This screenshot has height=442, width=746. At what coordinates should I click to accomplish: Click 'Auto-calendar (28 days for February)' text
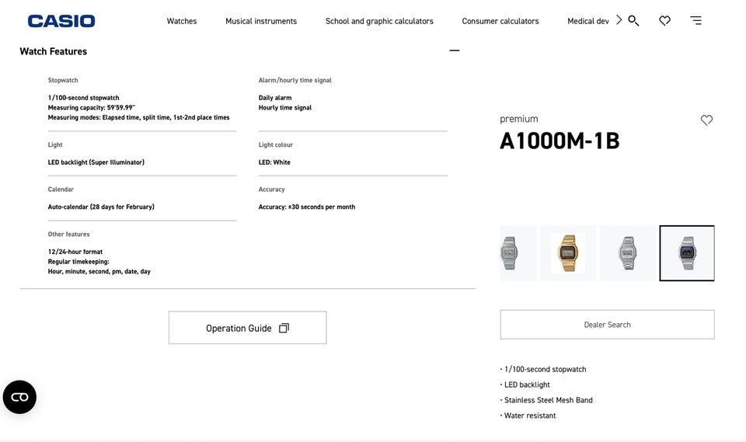101,207
